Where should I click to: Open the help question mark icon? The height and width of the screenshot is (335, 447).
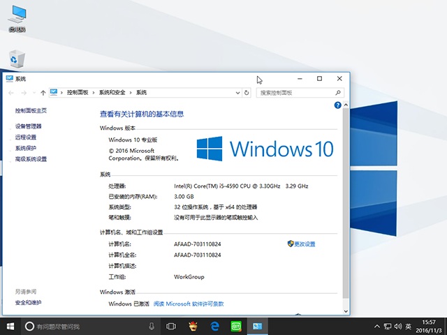coord(337,105)
